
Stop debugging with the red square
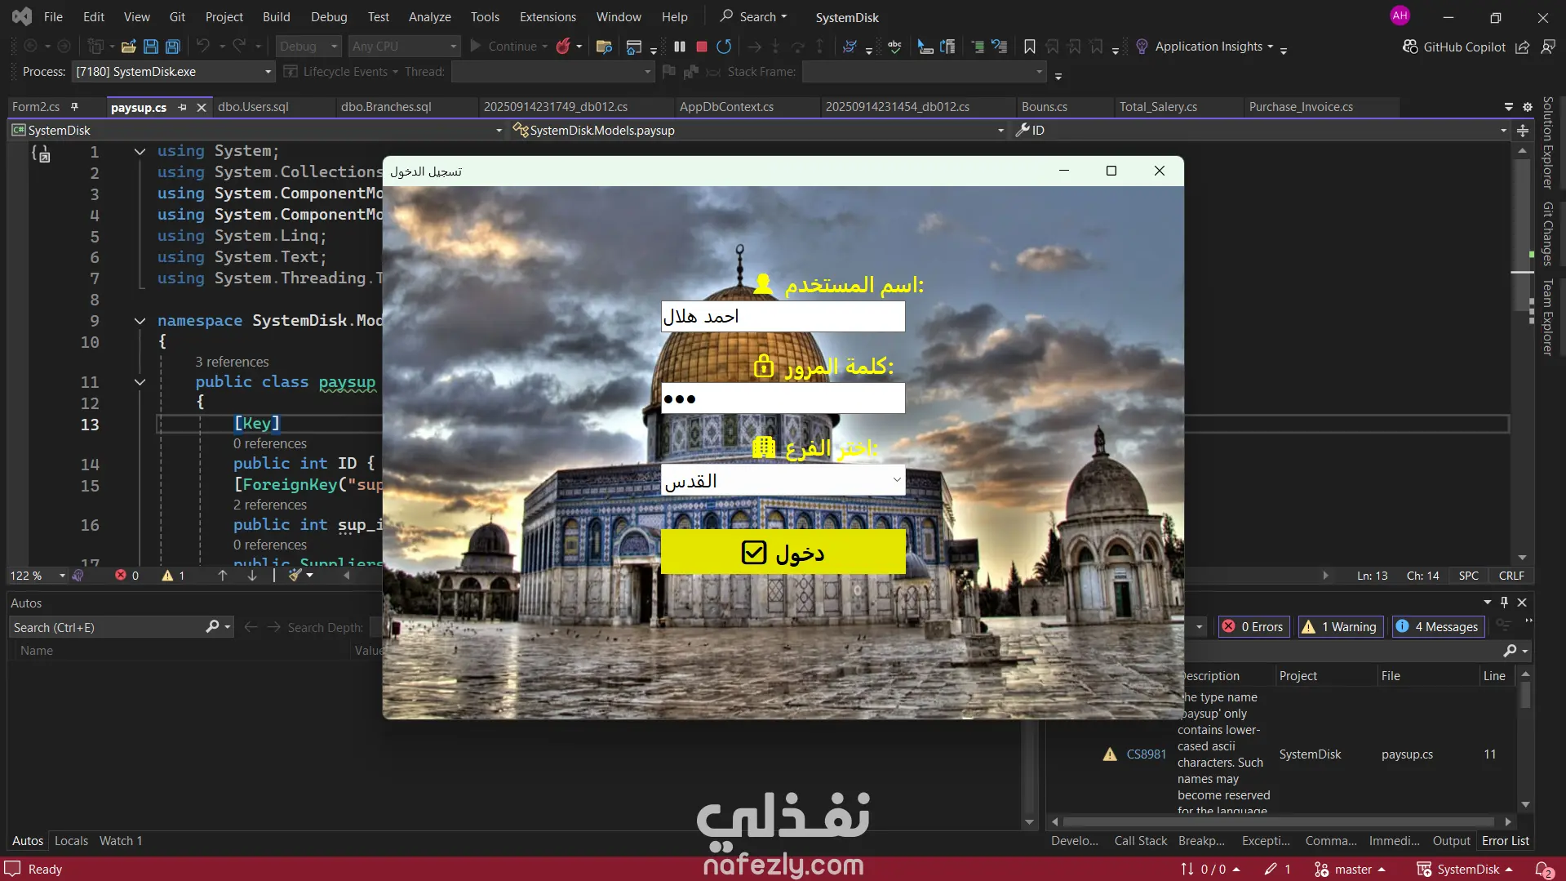(701, 47)
